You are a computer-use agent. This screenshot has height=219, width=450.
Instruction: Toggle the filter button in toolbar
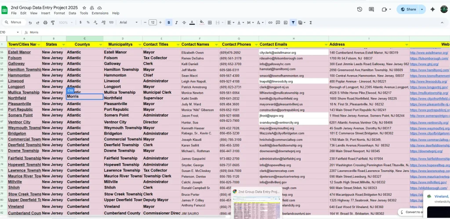click(x=293, y=22)
